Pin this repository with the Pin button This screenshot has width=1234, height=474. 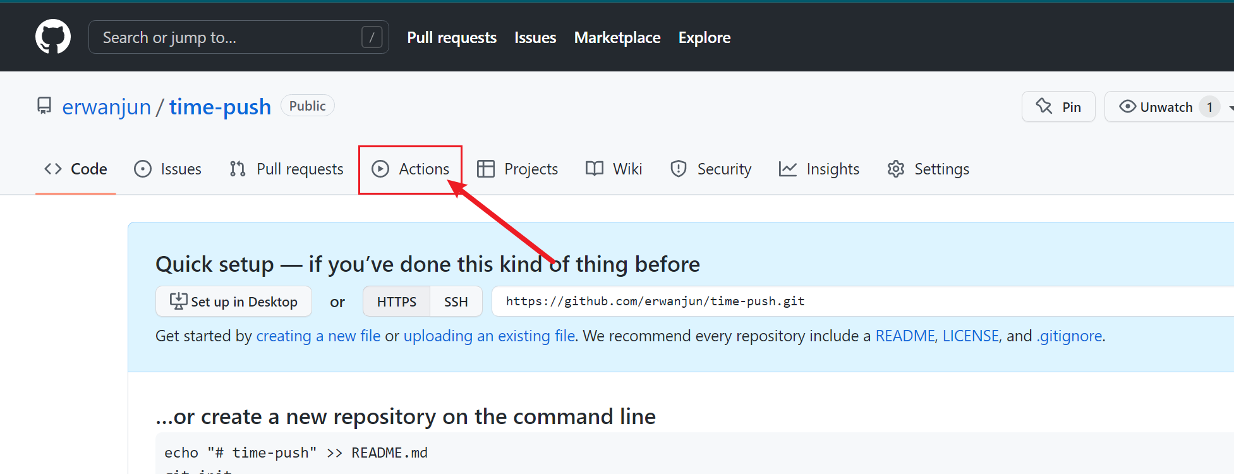(1058, 107)
